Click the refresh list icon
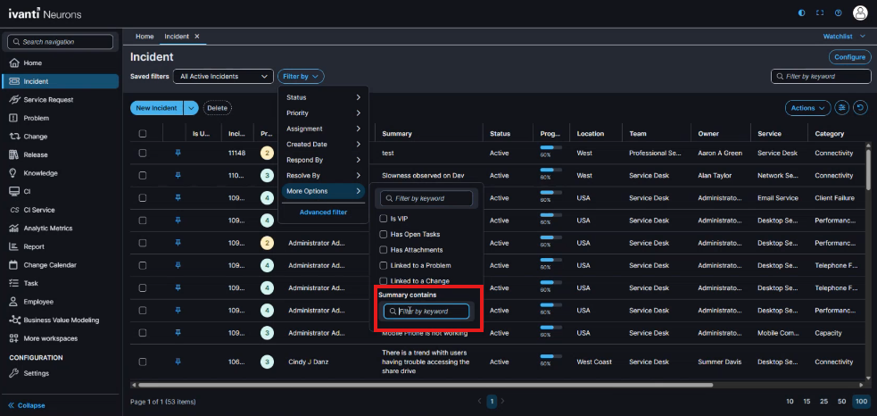Screen dimensions: 877x416 pyautogui.click(x=860, y=108)
